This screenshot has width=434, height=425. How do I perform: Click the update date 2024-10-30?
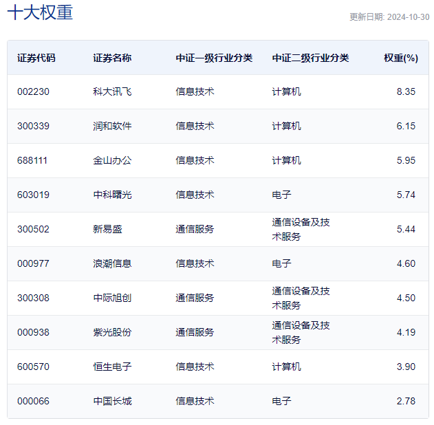click(409, 17)
